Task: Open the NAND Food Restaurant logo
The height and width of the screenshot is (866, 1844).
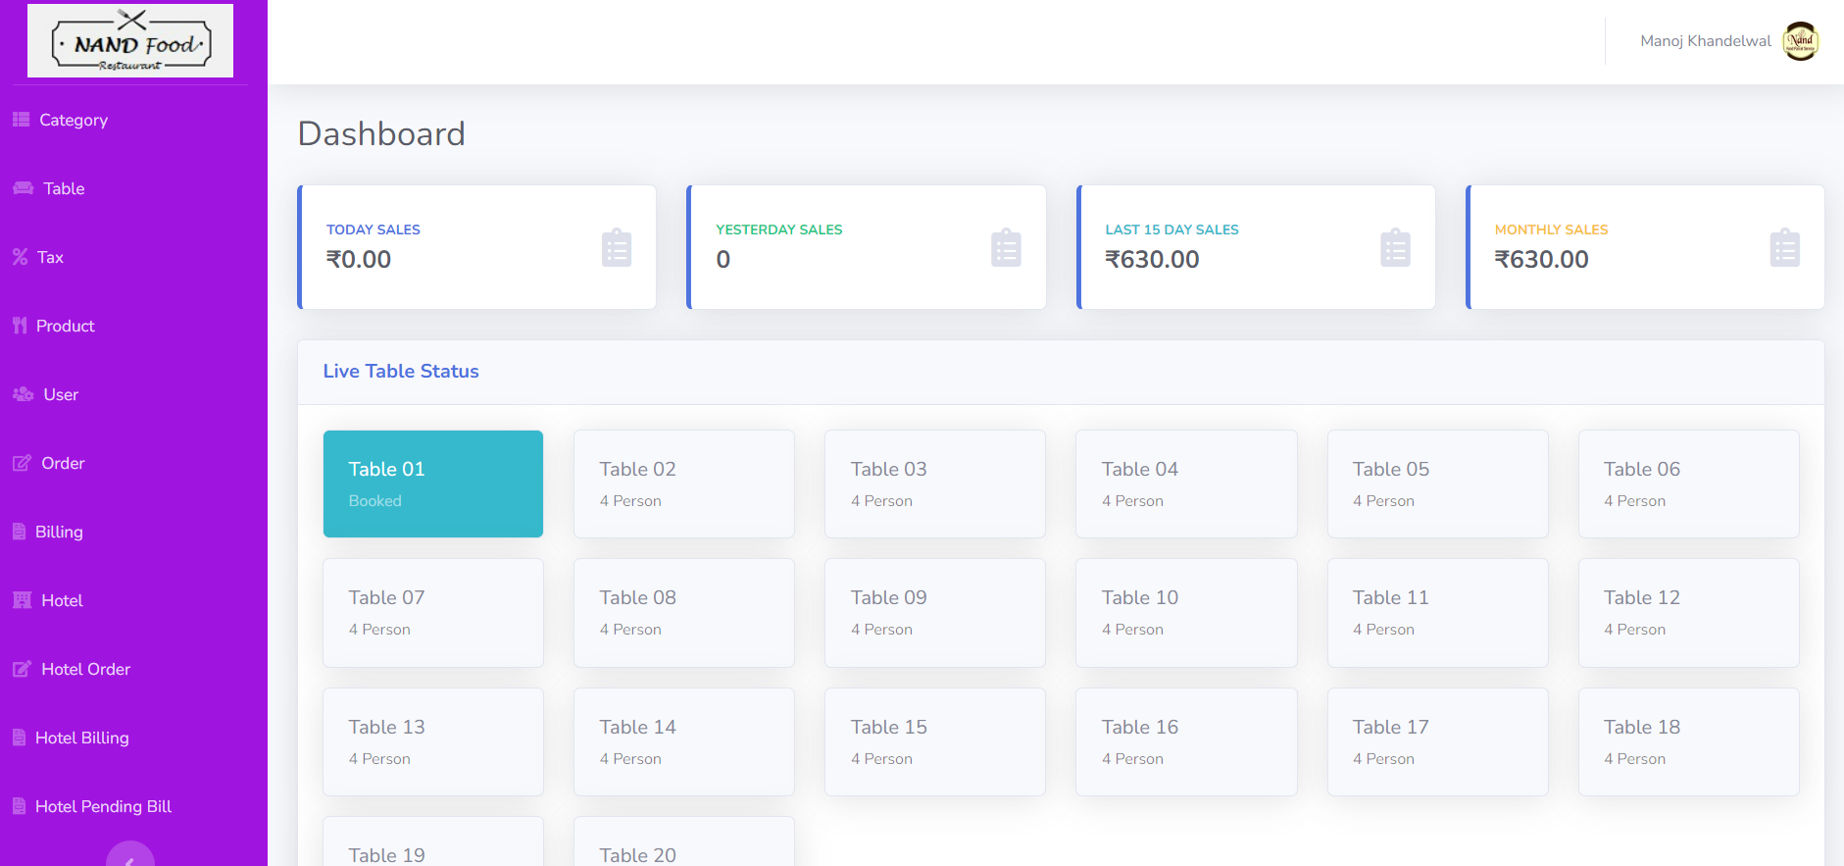Action: (130, 41)
